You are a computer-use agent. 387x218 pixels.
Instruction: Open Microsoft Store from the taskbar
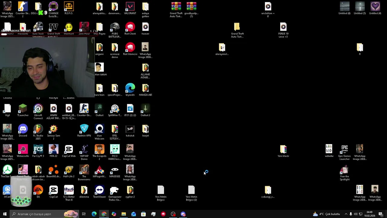click(143, 214)
